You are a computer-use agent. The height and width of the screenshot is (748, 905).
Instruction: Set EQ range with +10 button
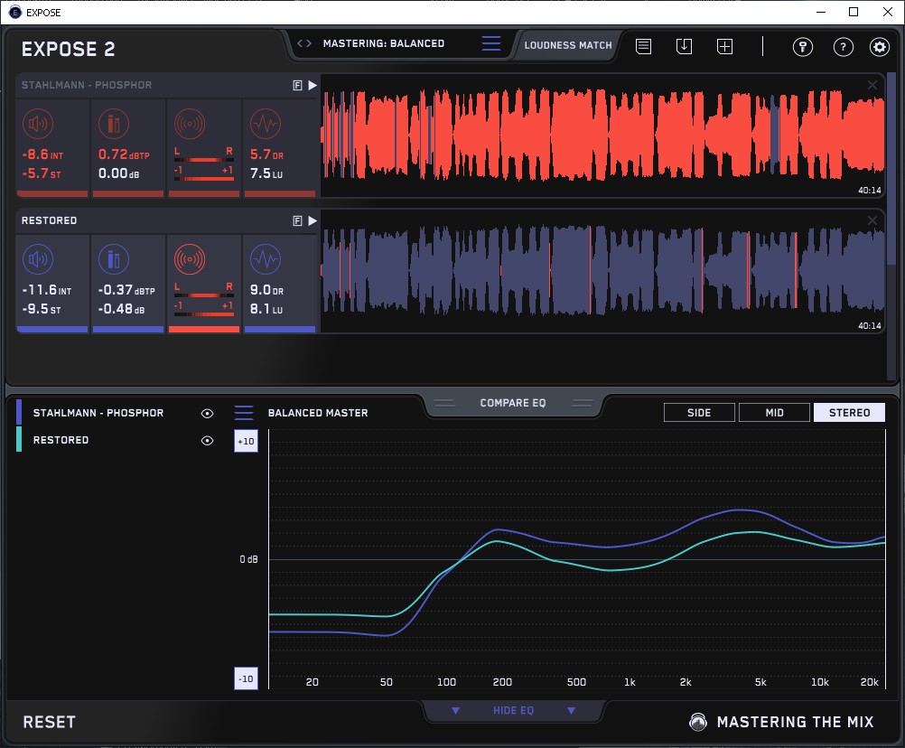[245, 441]
